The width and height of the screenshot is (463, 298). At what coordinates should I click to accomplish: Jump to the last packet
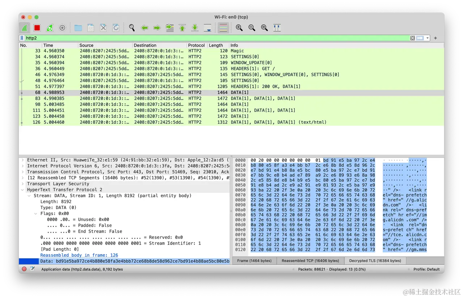pyautogui.click(x=195, y=28)
